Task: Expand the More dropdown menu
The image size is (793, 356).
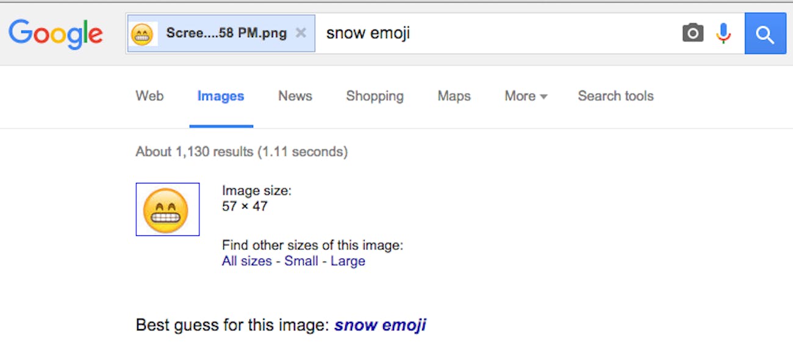Action: point(526,96)
